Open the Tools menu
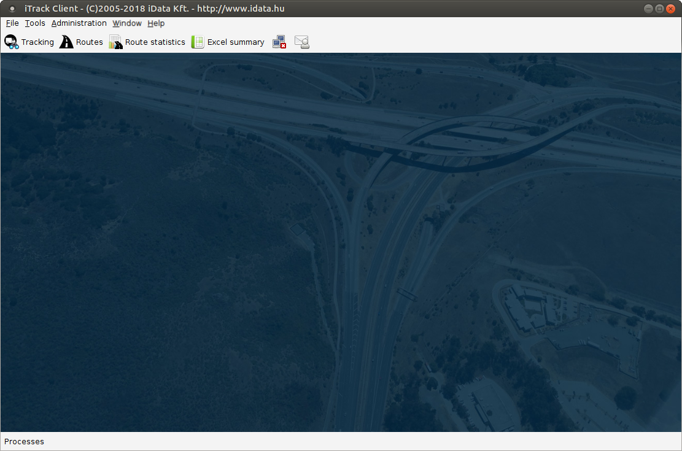Image resolution: width=682 pixels, height=451 pixels. click(35, 23)
